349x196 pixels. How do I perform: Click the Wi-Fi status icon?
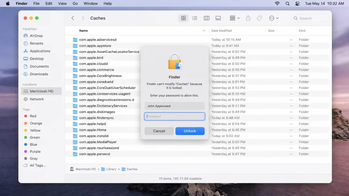click(x=277, y=3)
